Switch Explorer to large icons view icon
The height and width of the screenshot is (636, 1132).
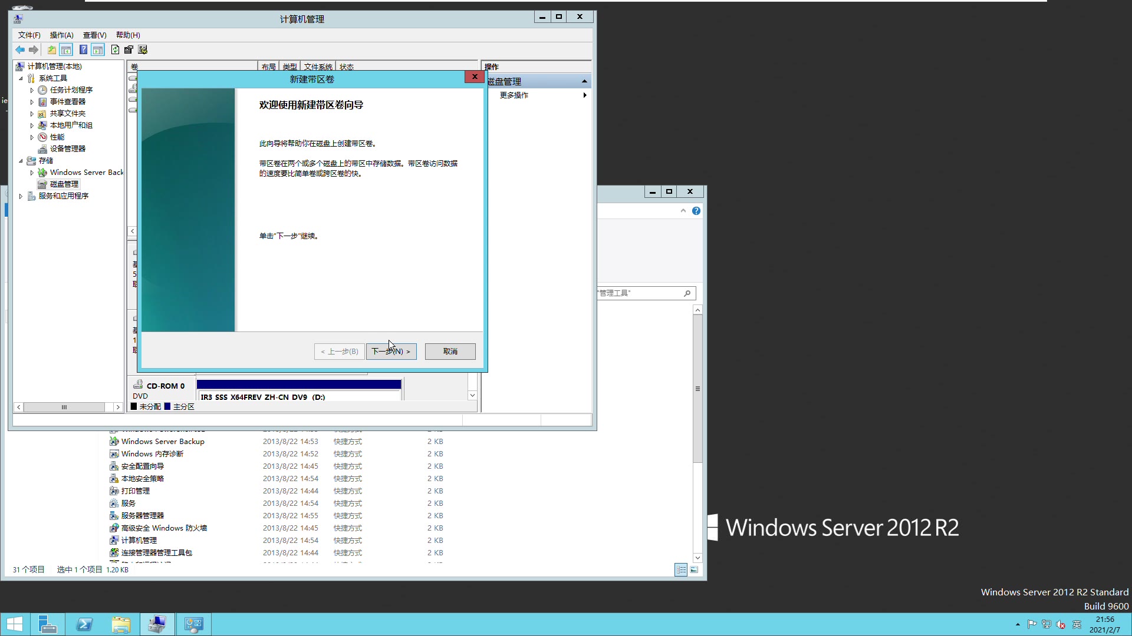tap(694, 569)
